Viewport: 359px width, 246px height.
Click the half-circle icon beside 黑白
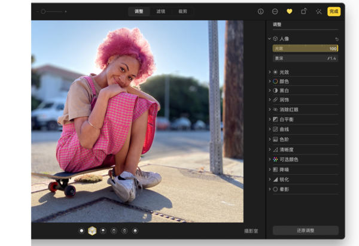[275, 90]
